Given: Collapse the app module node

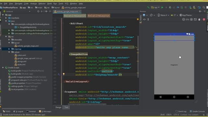Looking at the screenshot, I should pos(3,15).
